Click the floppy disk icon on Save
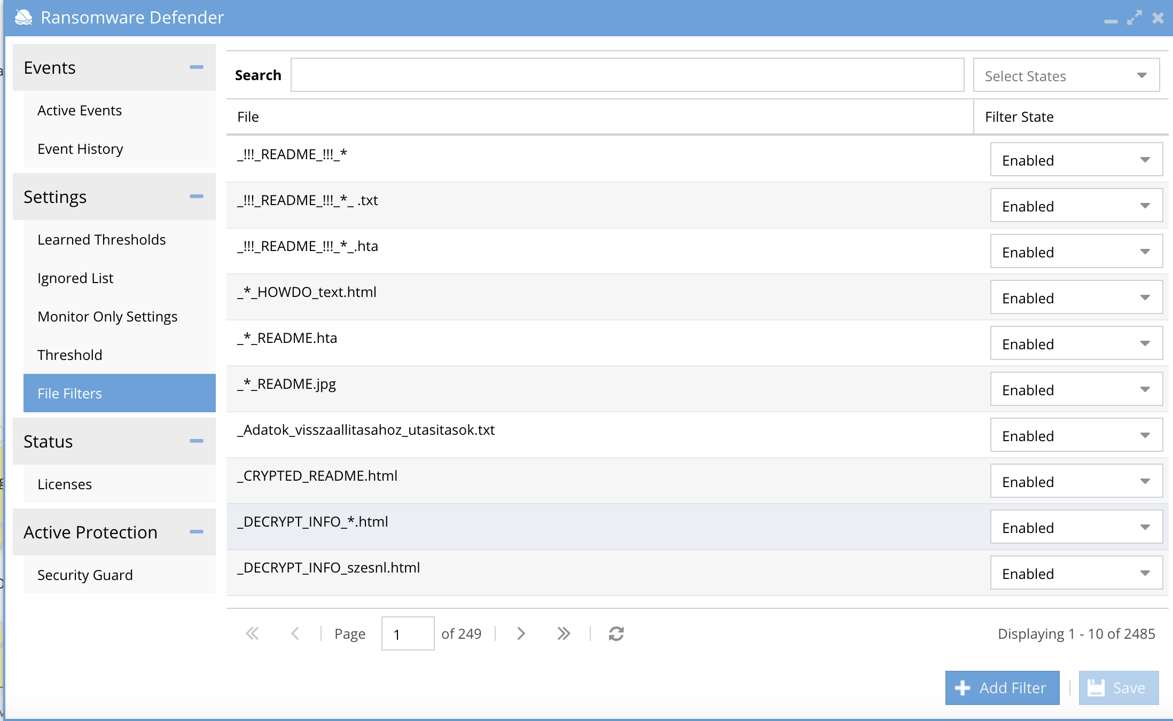 (x=1097, y=688)
